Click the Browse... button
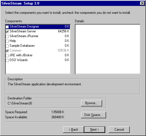The width and height of the screenshot is (146, 136). click(x=91, y=103)
